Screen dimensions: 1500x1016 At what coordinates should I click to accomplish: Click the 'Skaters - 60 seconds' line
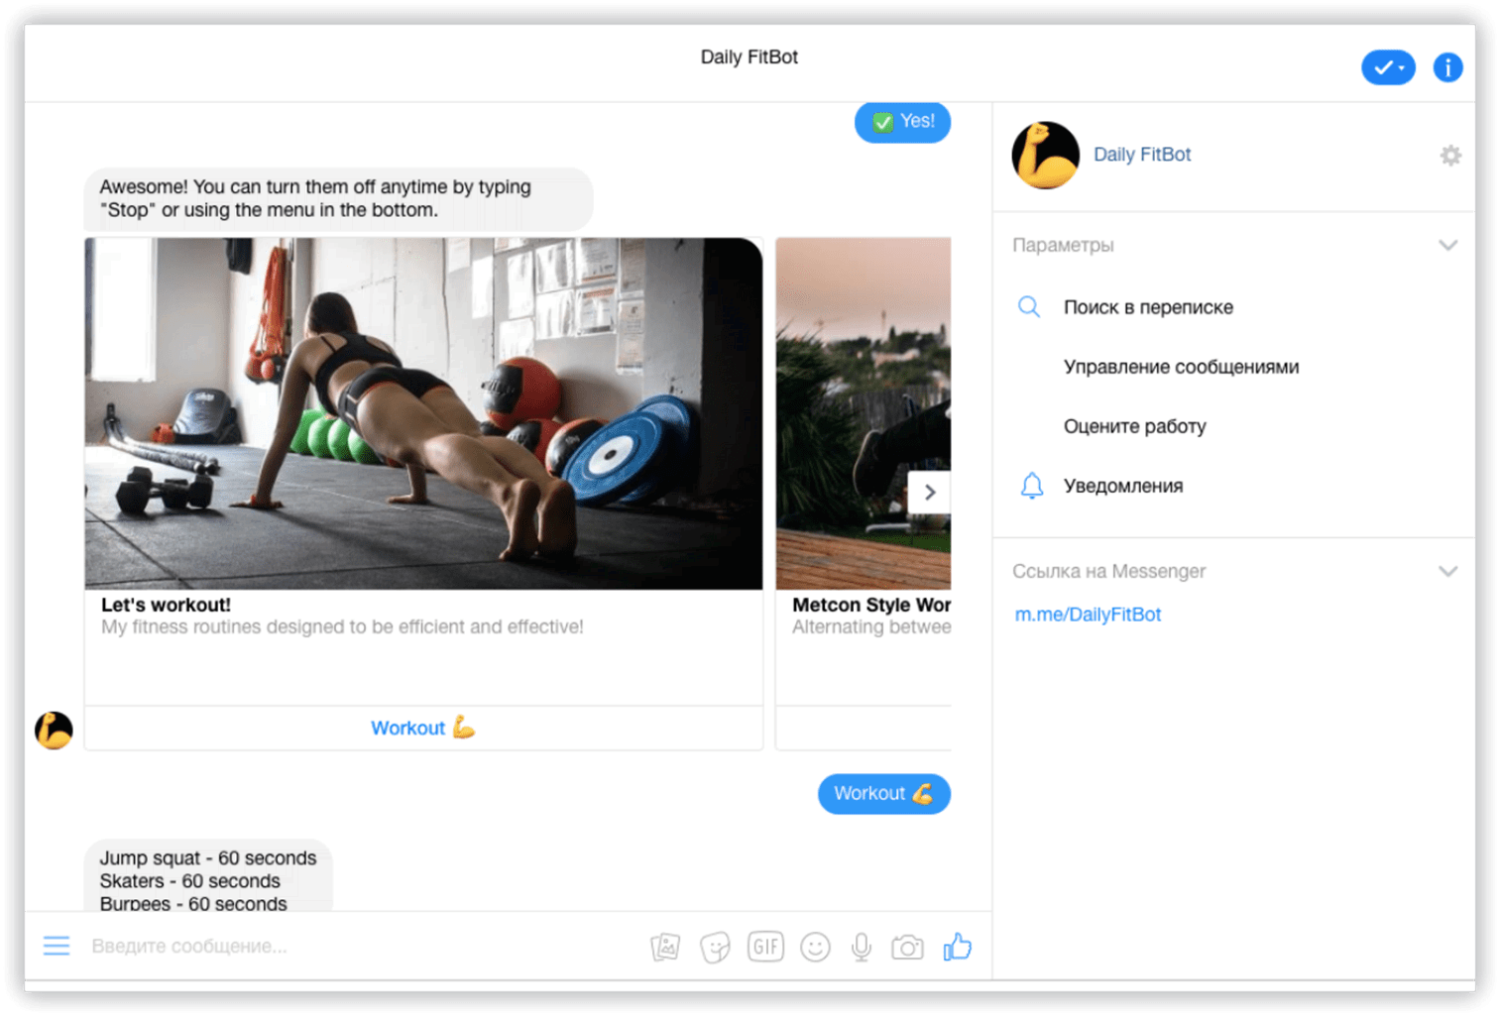pyautogui.click(x=189, y=881)
